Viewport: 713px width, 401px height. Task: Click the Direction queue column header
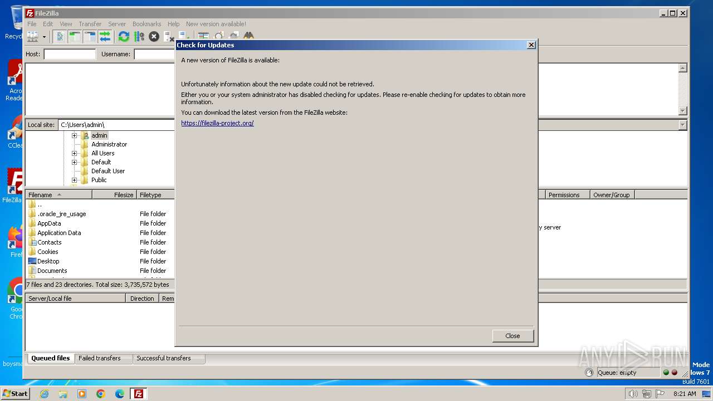[143, 299]
